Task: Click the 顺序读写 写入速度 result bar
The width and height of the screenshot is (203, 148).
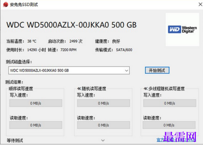Action: coord(36,103)
